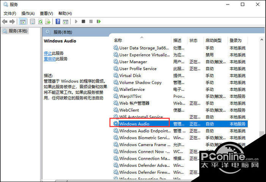
Task: Click the 本地服务 login cell of WebClient
Action: coord(238,110)
